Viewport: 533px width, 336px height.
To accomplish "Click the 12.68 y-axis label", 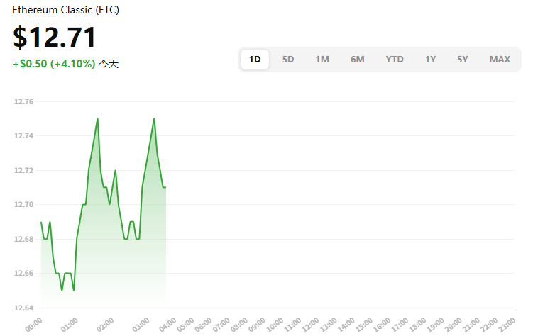I will click(x=24, y=240).
